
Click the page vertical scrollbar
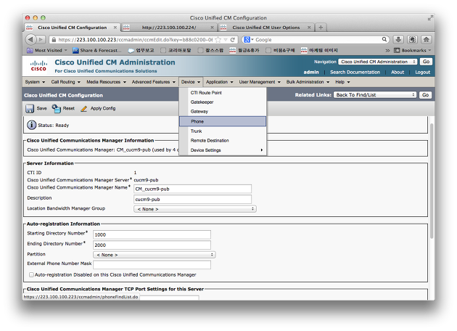(x=432, y=181)
